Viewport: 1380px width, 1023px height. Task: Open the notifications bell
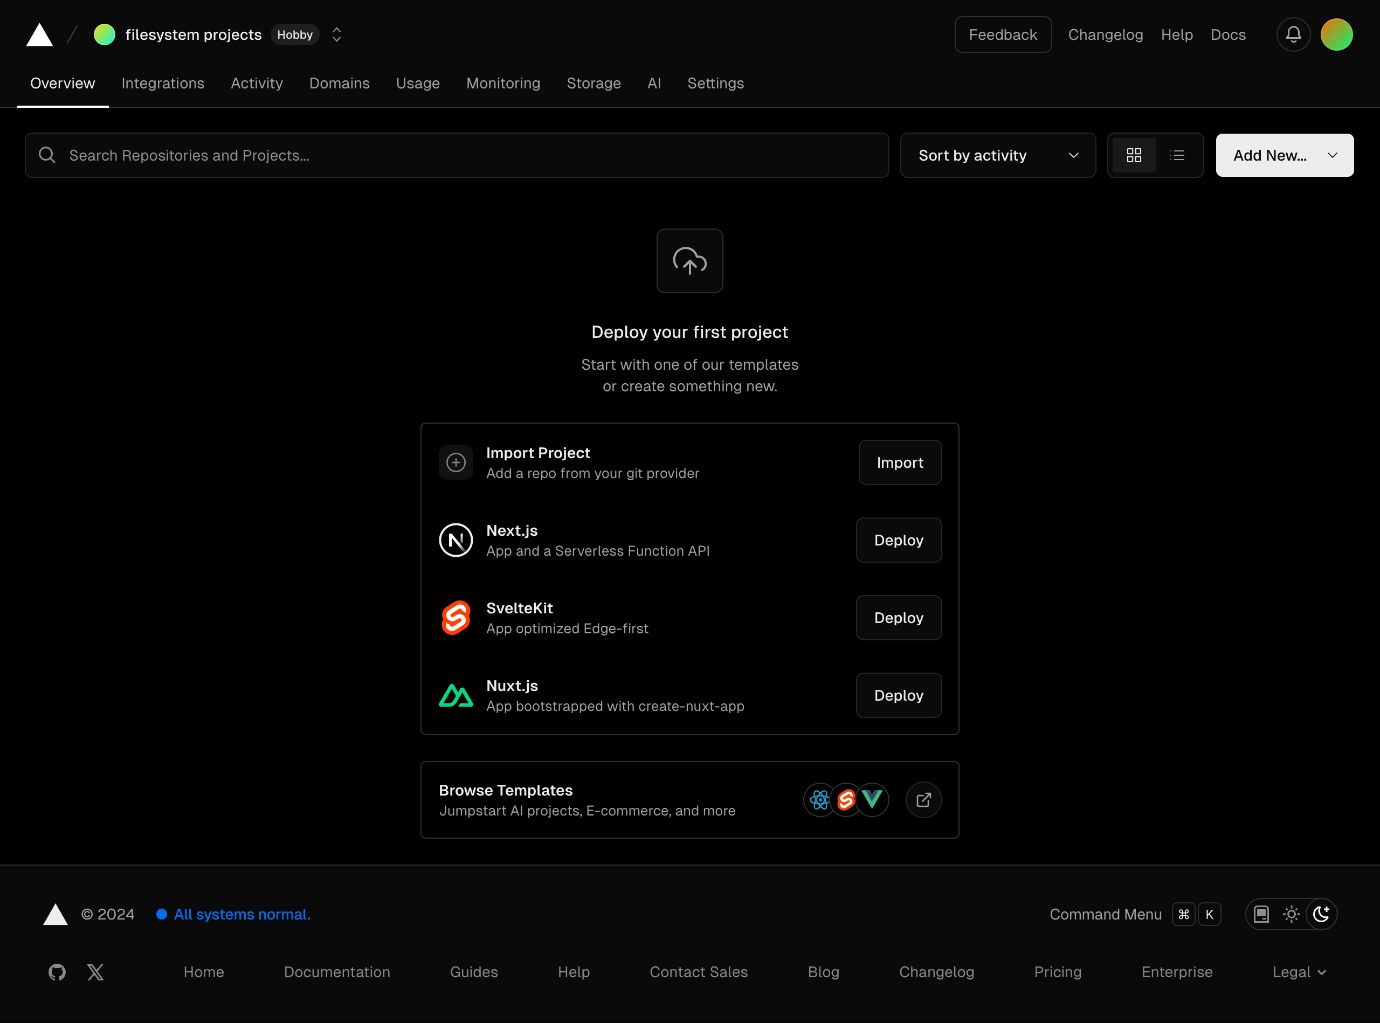[x=1293, y=34]
